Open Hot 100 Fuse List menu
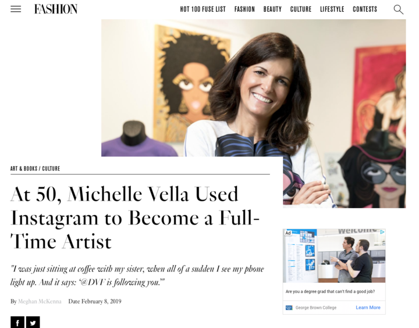Screen dimensions: 419x328 203,9
